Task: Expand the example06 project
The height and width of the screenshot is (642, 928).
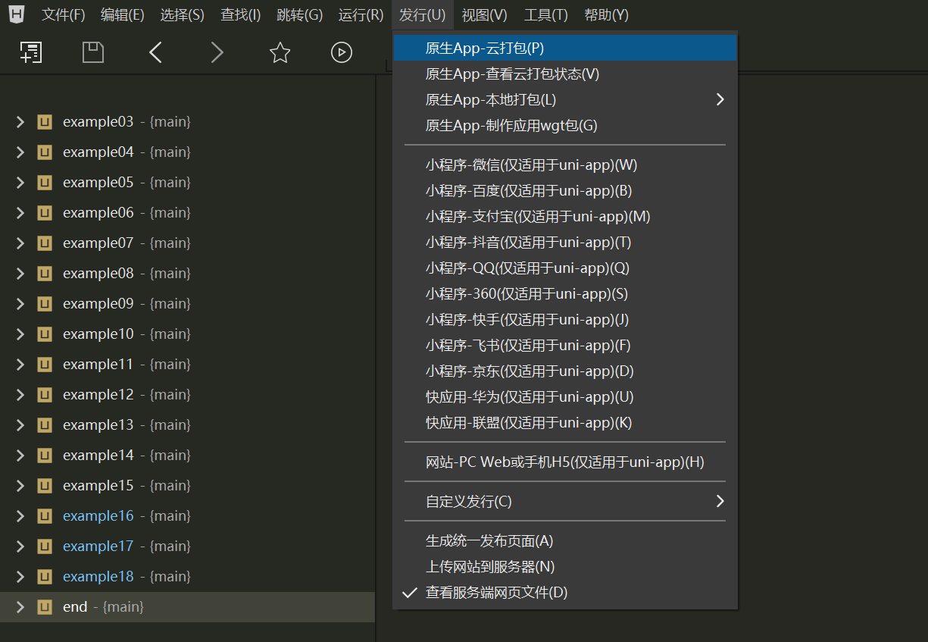Action: tap(20, 213)
